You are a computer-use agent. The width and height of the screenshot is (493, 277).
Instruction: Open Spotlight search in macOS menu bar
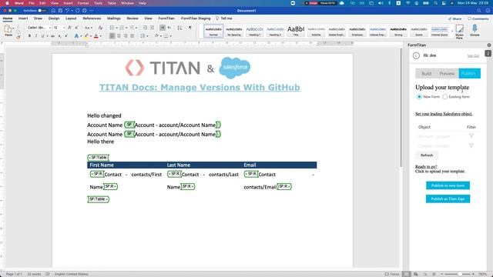click(435, 3)
